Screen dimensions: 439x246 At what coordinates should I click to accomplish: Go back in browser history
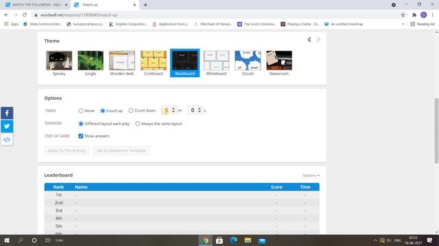pyautogui.click(x=6, y=15)
